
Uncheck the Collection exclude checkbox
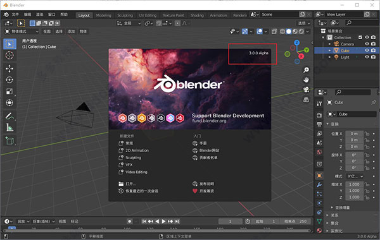pos(360,37)
